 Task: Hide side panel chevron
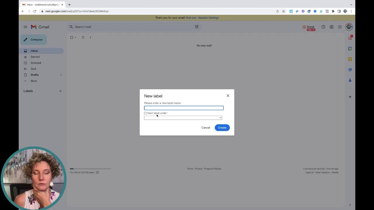tap(350, 205)
